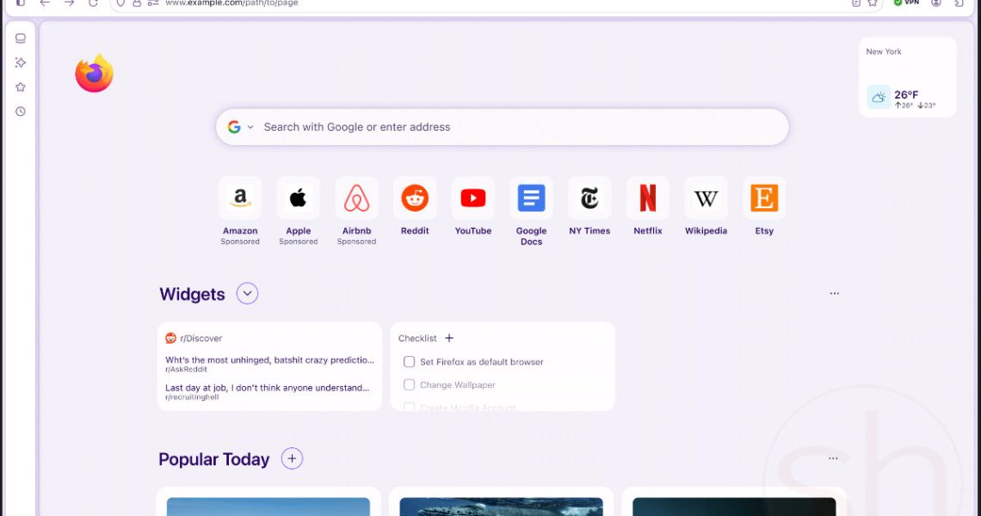Tick the 'Change Wallpaper' checkbox
Screen dimensions: 981x516
coord(410,385)
